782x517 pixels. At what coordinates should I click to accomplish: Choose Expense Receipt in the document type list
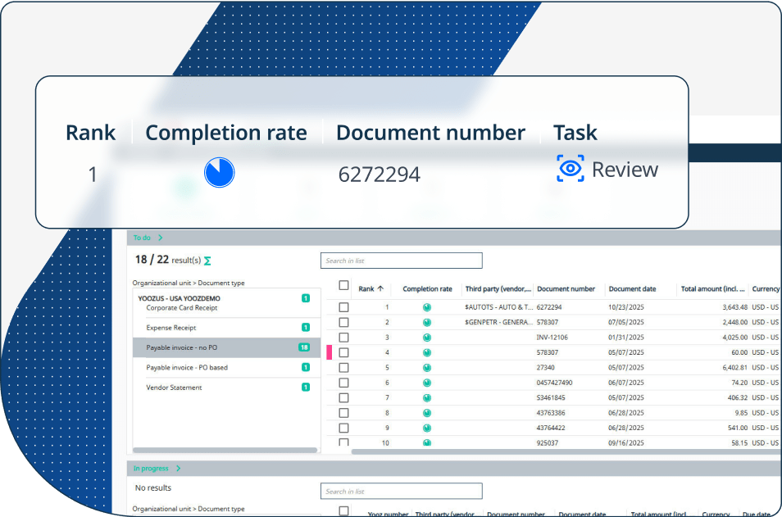[171, 328]
